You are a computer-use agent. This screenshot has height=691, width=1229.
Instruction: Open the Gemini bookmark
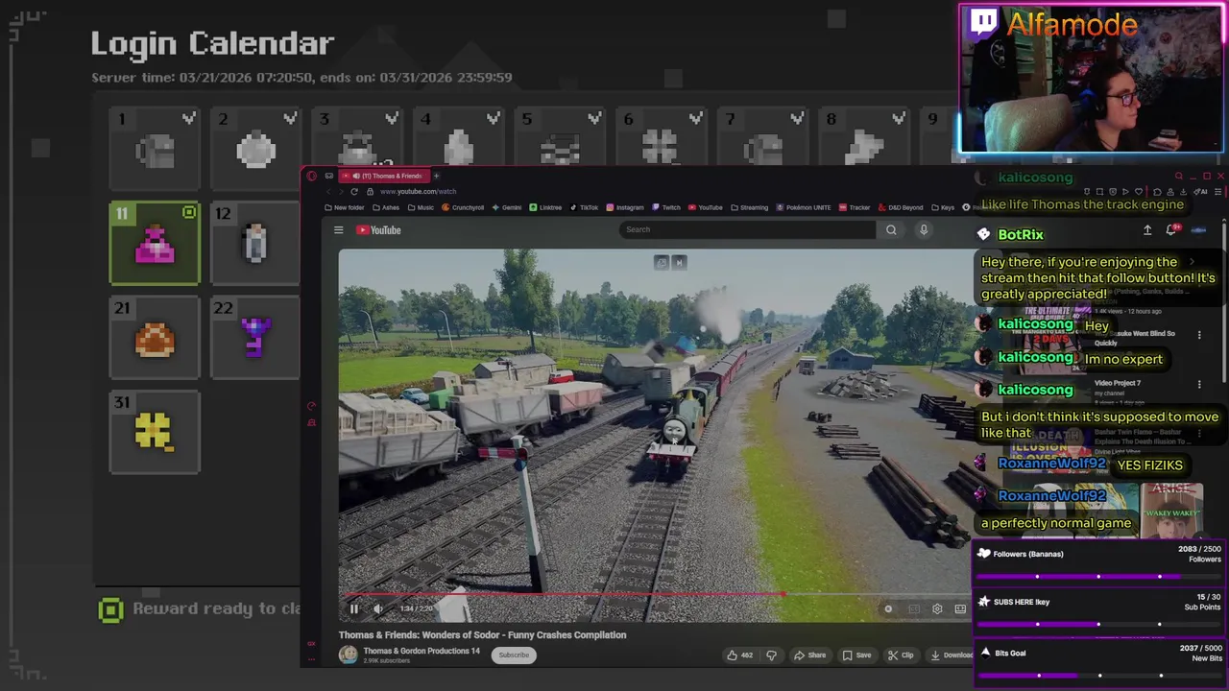pyautogui.click(x=507, y=207)
